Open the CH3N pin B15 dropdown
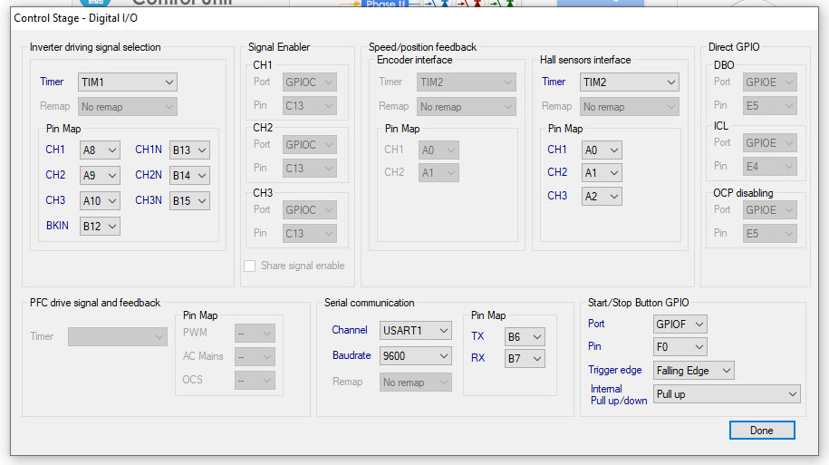829x465 pixels. click(x=189, y=200)
